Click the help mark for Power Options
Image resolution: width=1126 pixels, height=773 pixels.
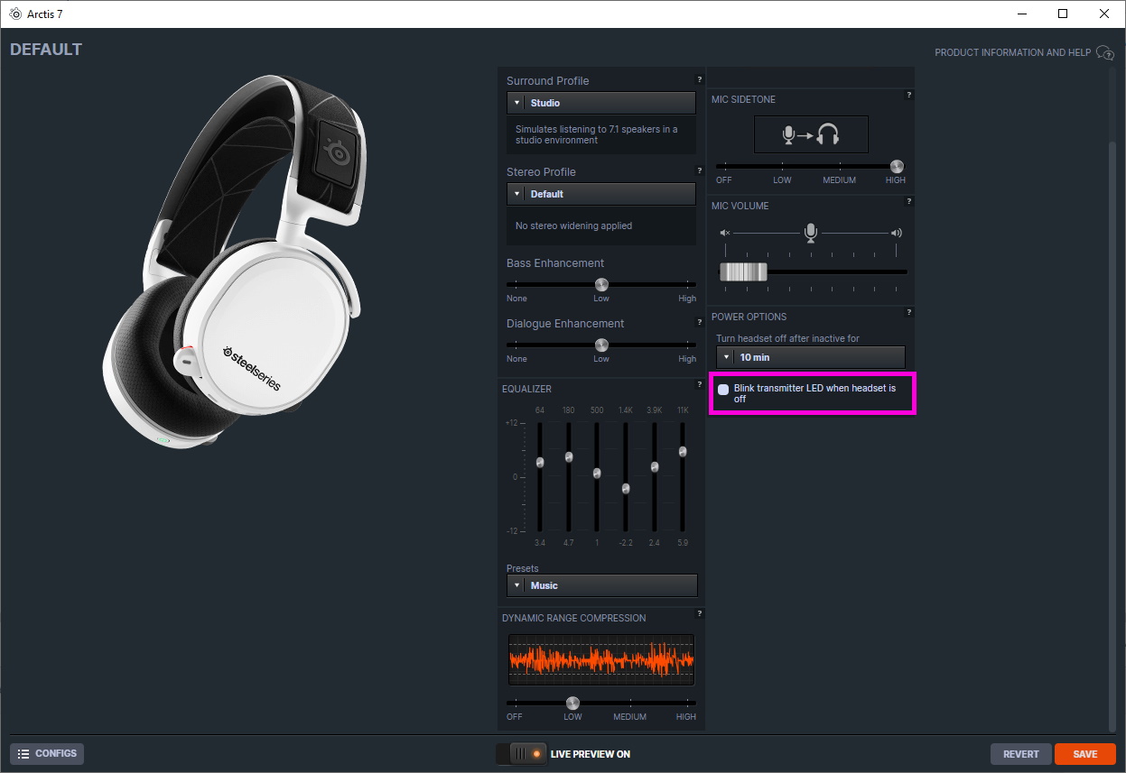[x=909, y=312]
